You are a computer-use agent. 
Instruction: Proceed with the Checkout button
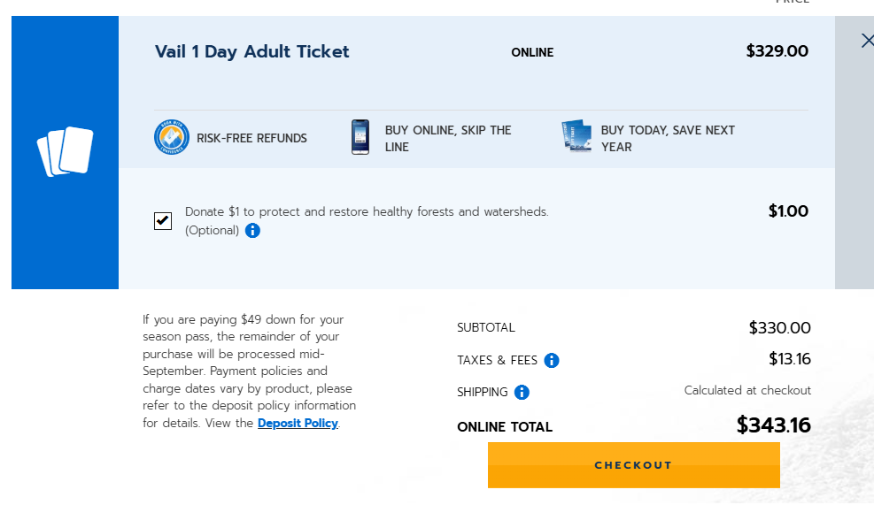634,465
